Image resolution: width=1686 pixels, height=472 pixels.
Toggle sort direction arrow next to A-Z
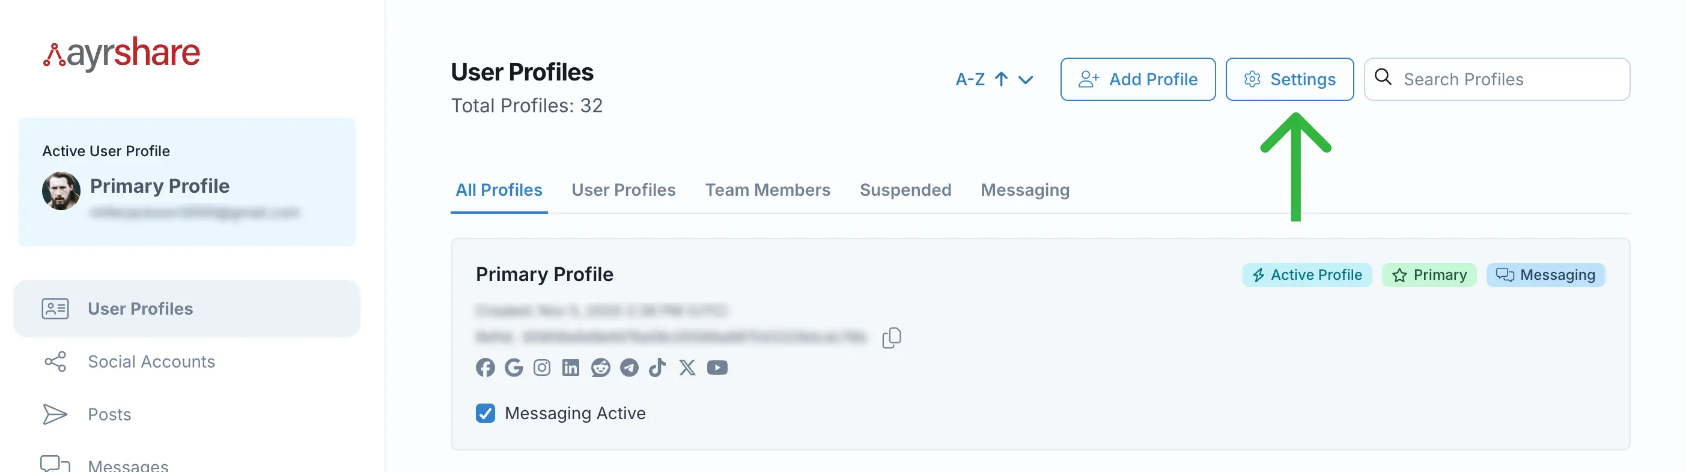point(1001,80)
